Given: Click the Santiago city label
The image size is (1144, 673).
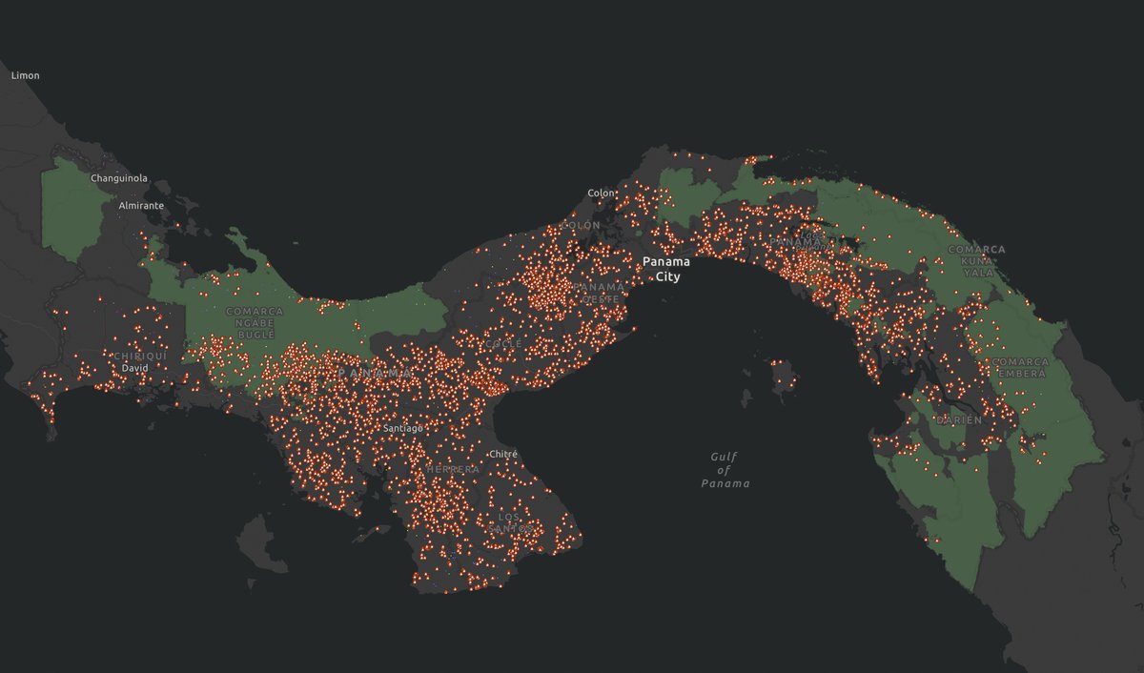Looking at the screenshot, I should point(402,429).
